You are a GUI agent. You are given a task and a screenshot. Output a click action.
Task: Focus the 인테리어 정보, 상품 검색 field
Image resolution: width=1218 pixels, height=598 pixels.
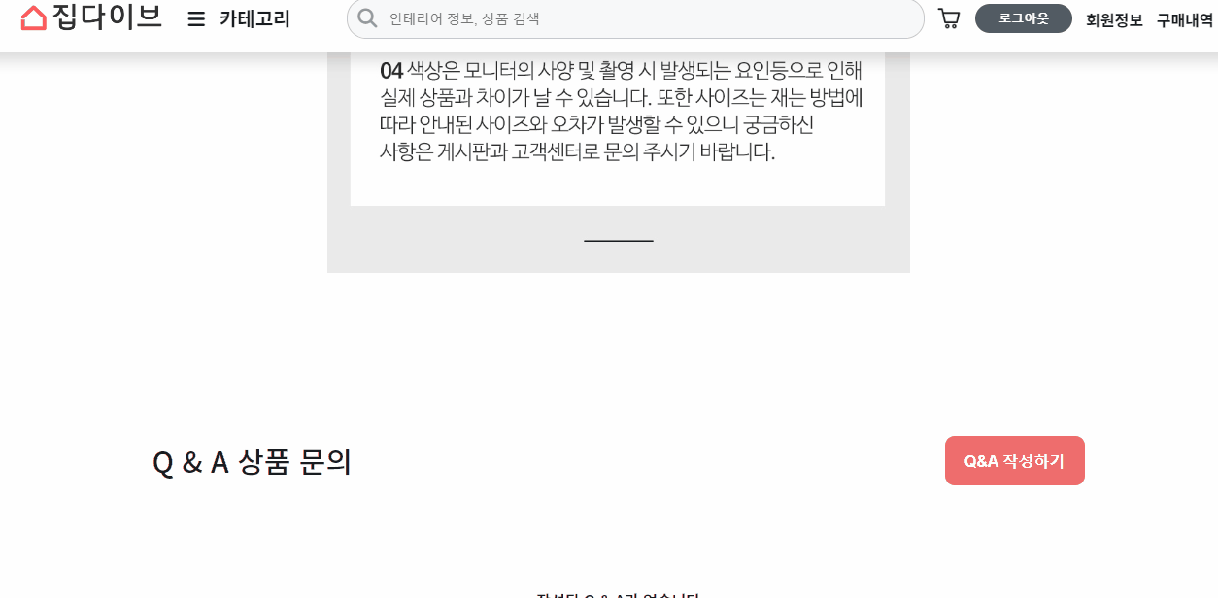pos(635,18)
